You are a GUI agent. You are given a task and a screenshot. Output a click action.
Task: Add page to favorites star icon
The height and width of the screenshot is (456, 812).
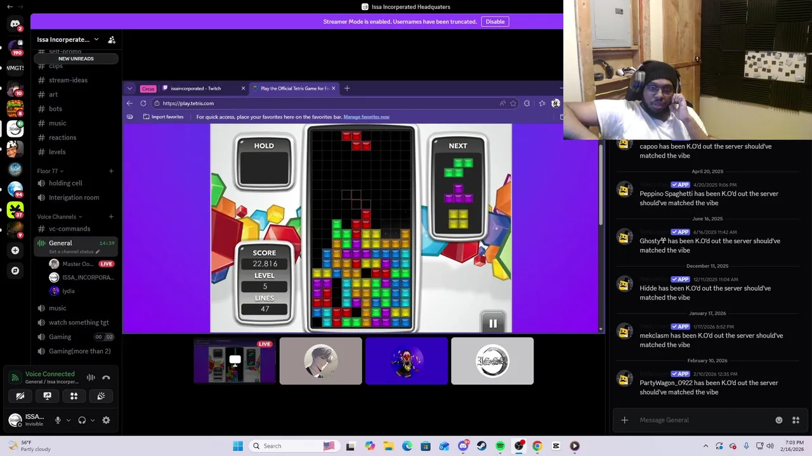(x=513, y=103)
